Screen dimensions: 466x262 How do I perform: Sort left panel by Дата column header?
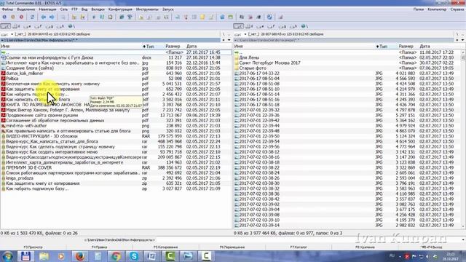tap(191, 47)
